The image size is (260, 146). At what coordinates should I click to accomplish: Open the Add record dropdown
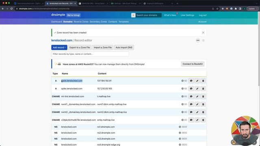[59, 47]
